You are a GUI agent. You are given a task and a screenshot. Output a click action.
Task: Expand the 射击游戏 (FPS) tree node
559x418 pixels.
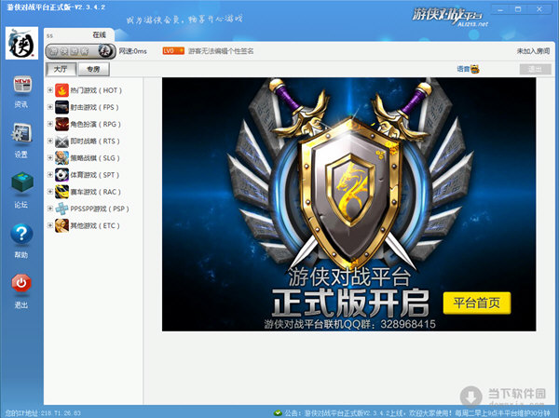(50, 107)
